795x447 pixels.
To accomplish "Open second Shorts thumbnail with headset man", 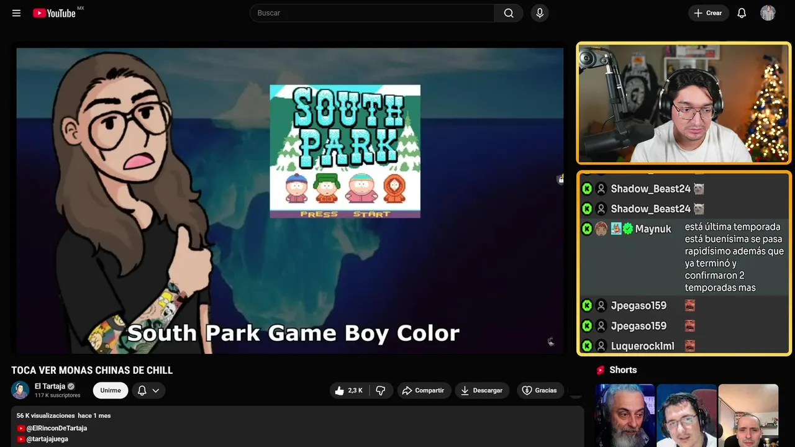I will [x=686, y=415].
